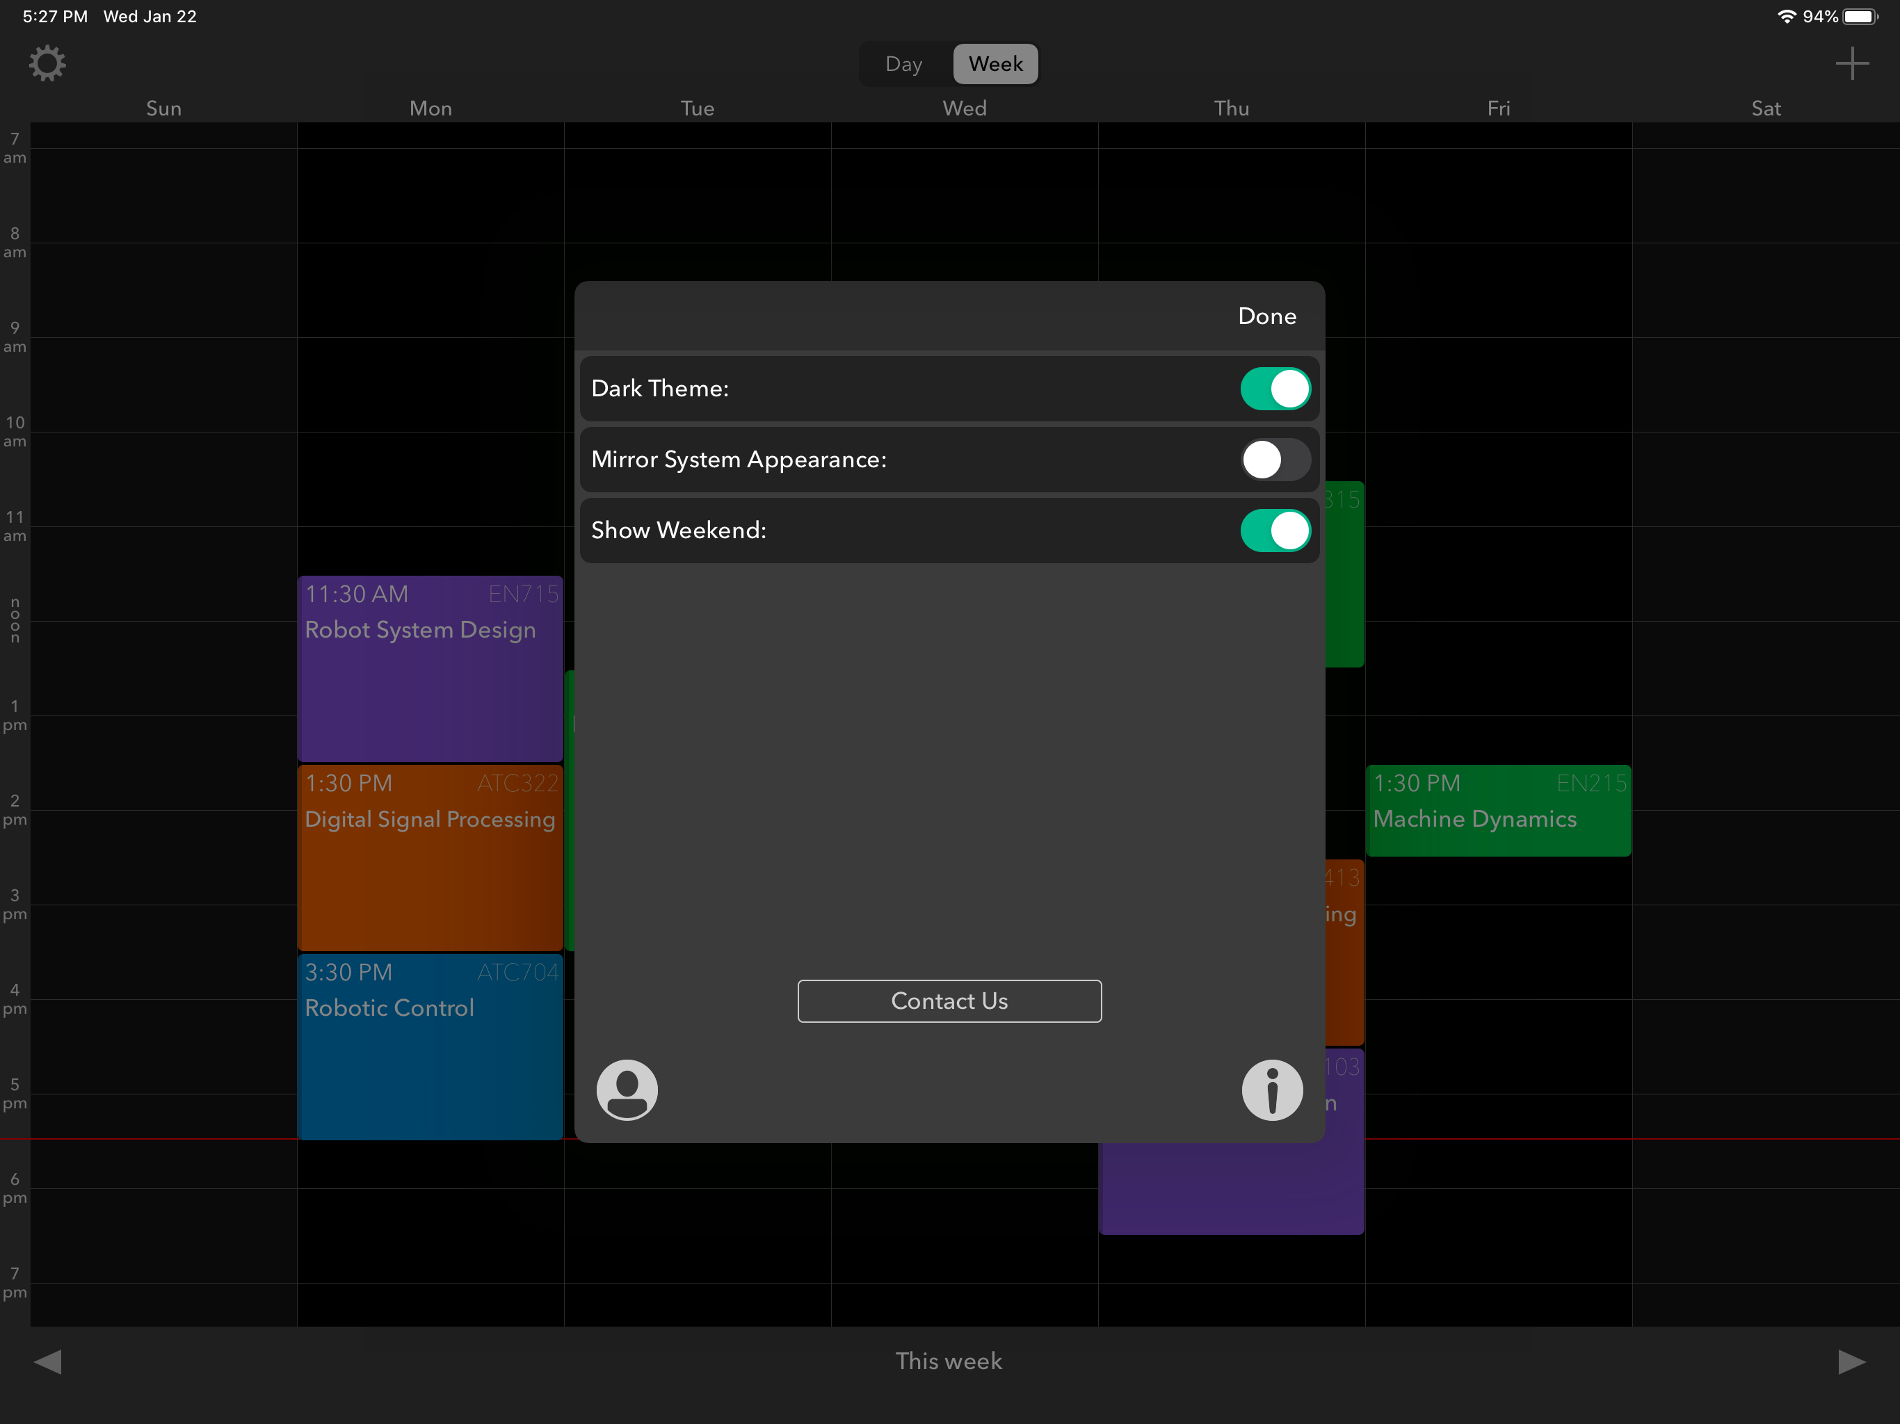The image size is (1900, 1424).
Task: Open settings with the gear icon
Action: pyautogui.click(x=47, y=63)
